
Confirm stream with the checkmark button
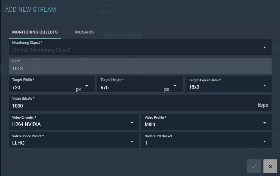coord(254,166)
